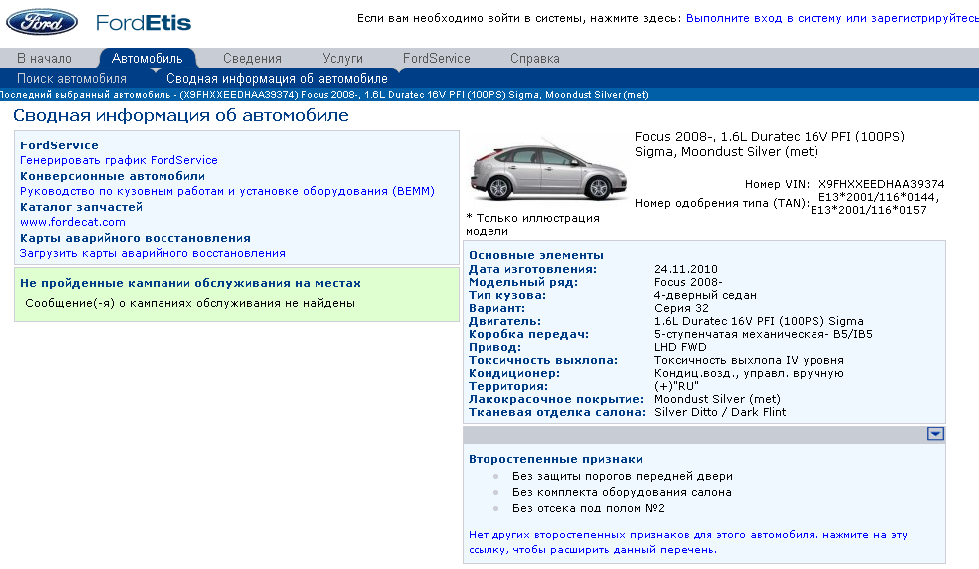
Task: Click 'Не пройденные кампании обслуживания' heading
Action: coord(190,283)
